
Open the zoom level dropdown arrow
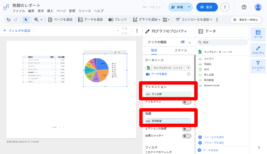41,20
